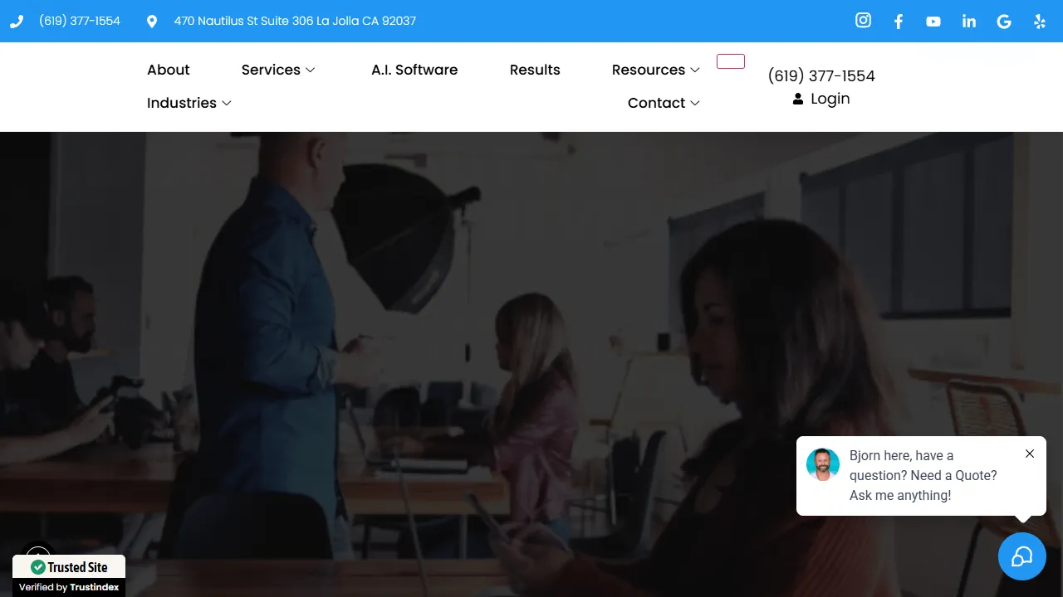Open the A.I. Software menu item
The width and height of the screenshot is (1063, 597).
click(x=414, y=70)
